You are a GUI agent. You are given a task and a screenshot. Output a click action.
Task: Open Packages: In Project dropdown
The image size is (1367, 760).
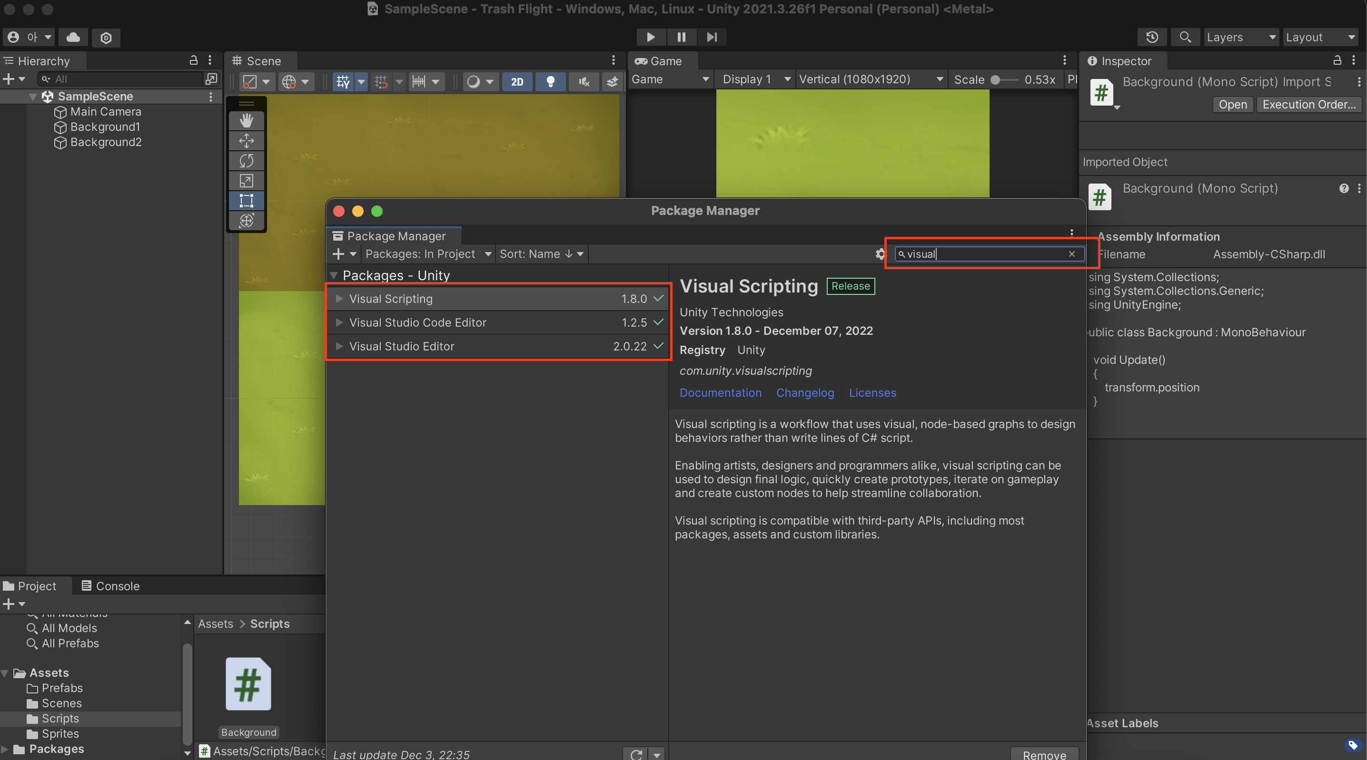click(428, 254)
